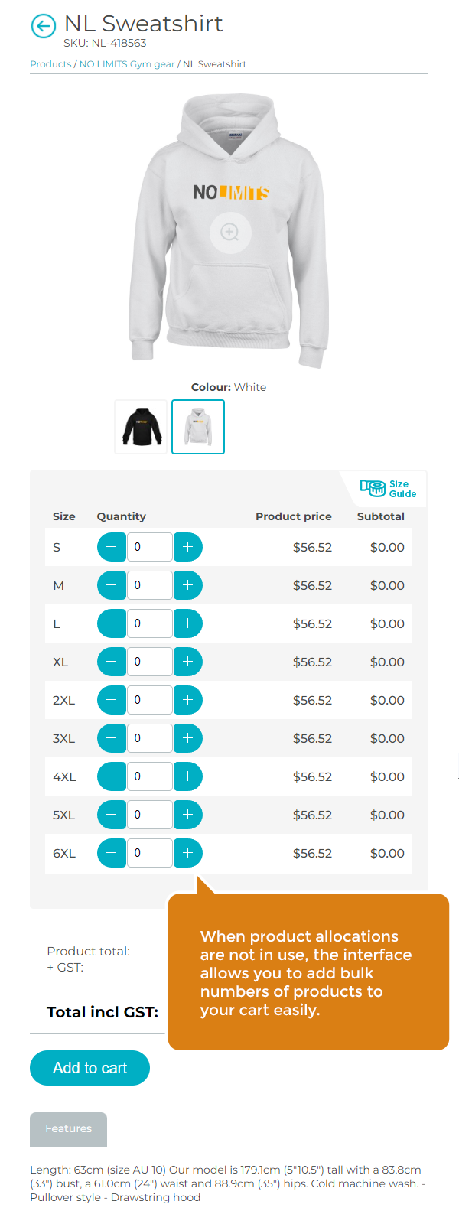Click the back arrow navigation icon
459x1224 pixels.
(x=44, y=26)
